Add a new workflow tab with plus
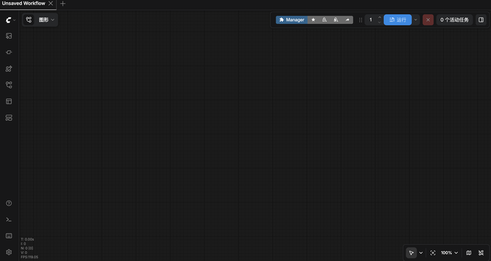The image size is (491, 261). 63,4
